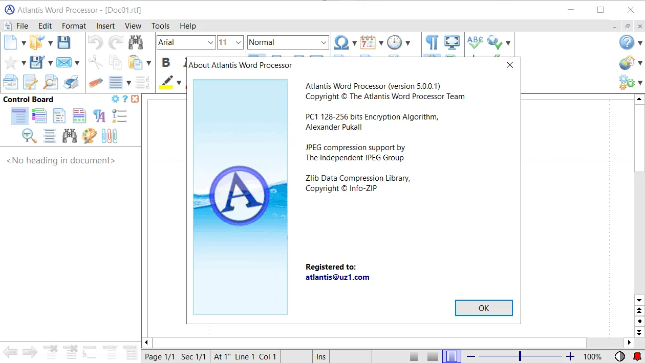This screenshot has width=645, height=363.
Task: Expand the highlight color dropdown arrow
Action: click(x=179, y=83)
